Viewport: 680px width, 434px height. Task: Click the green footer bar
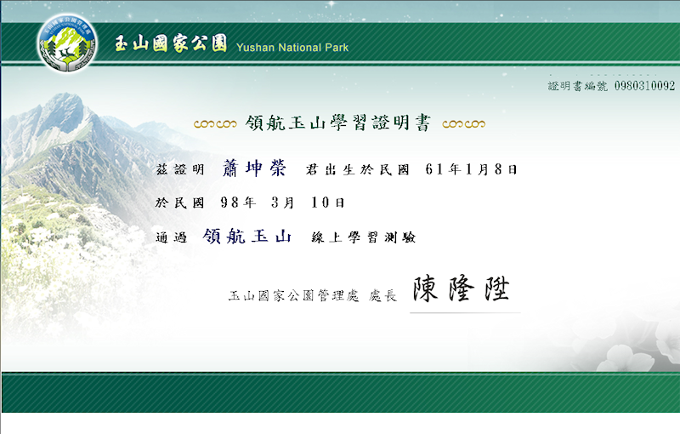click(340, 391)
